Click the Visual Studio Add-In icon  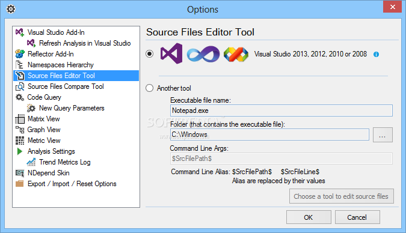click(x=20, y=32)
